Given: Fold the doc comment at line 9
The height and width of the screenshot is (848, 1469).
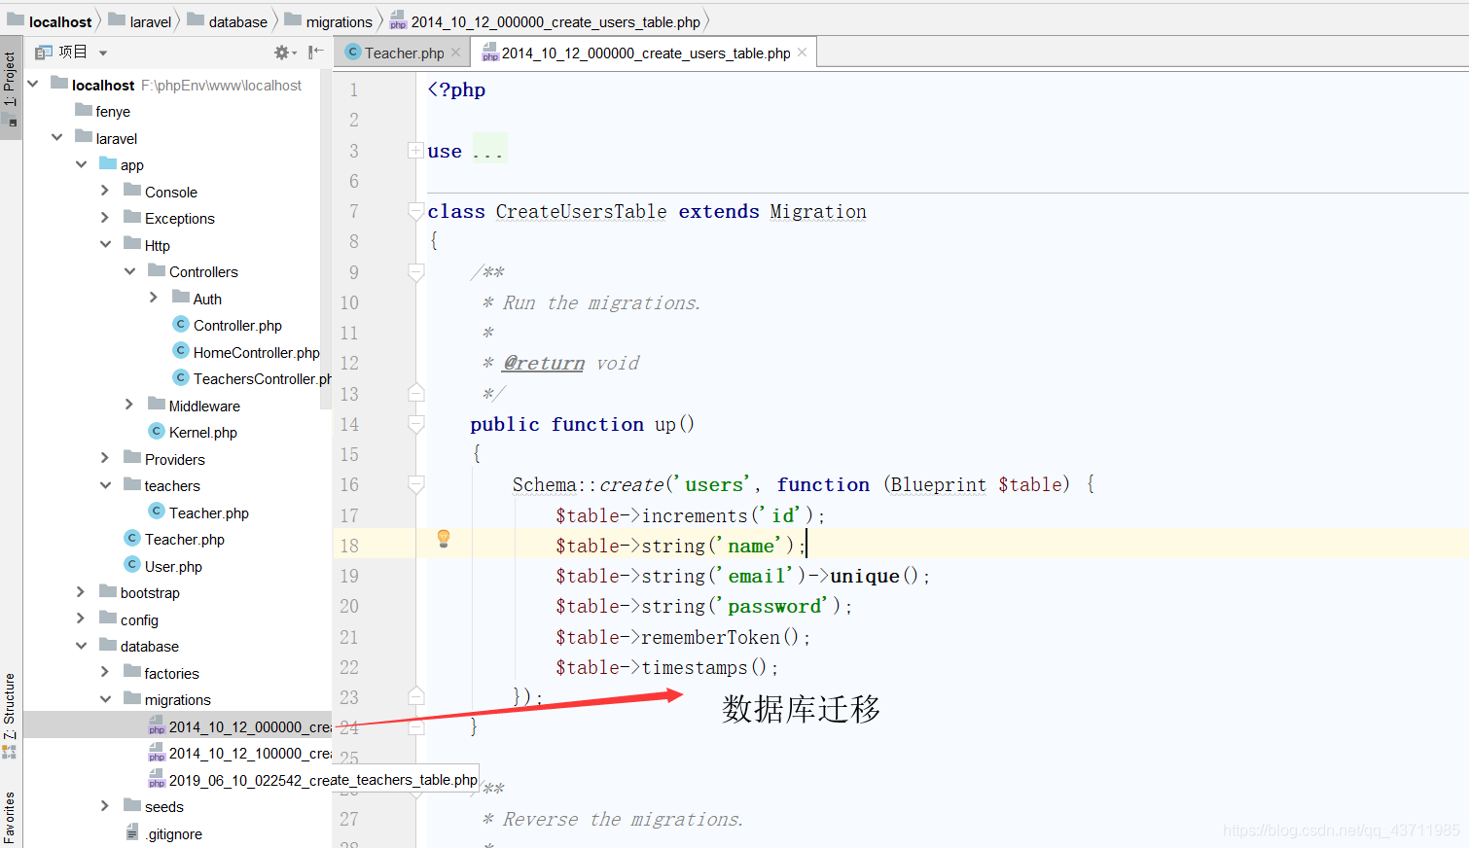Looking at the screenshot, I should [415, 272].
